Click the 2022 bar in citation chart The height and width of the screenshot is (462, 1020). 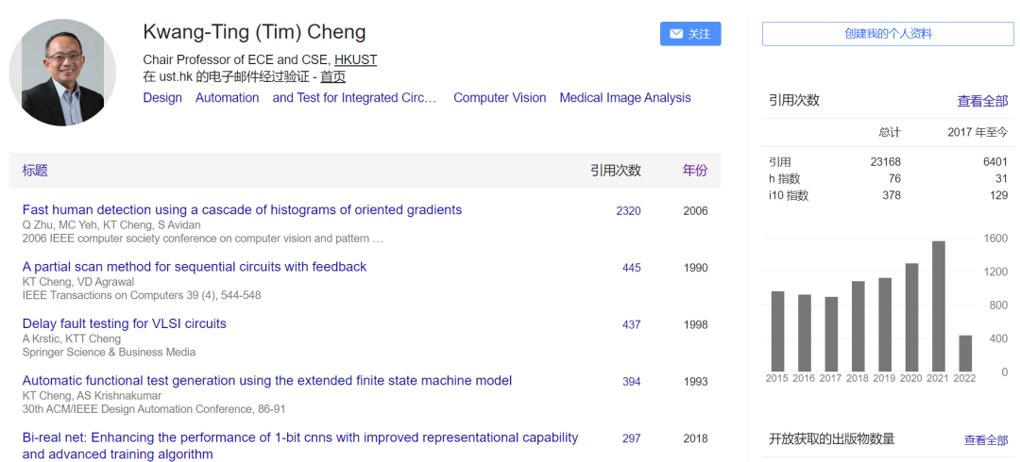coord(965,354)
